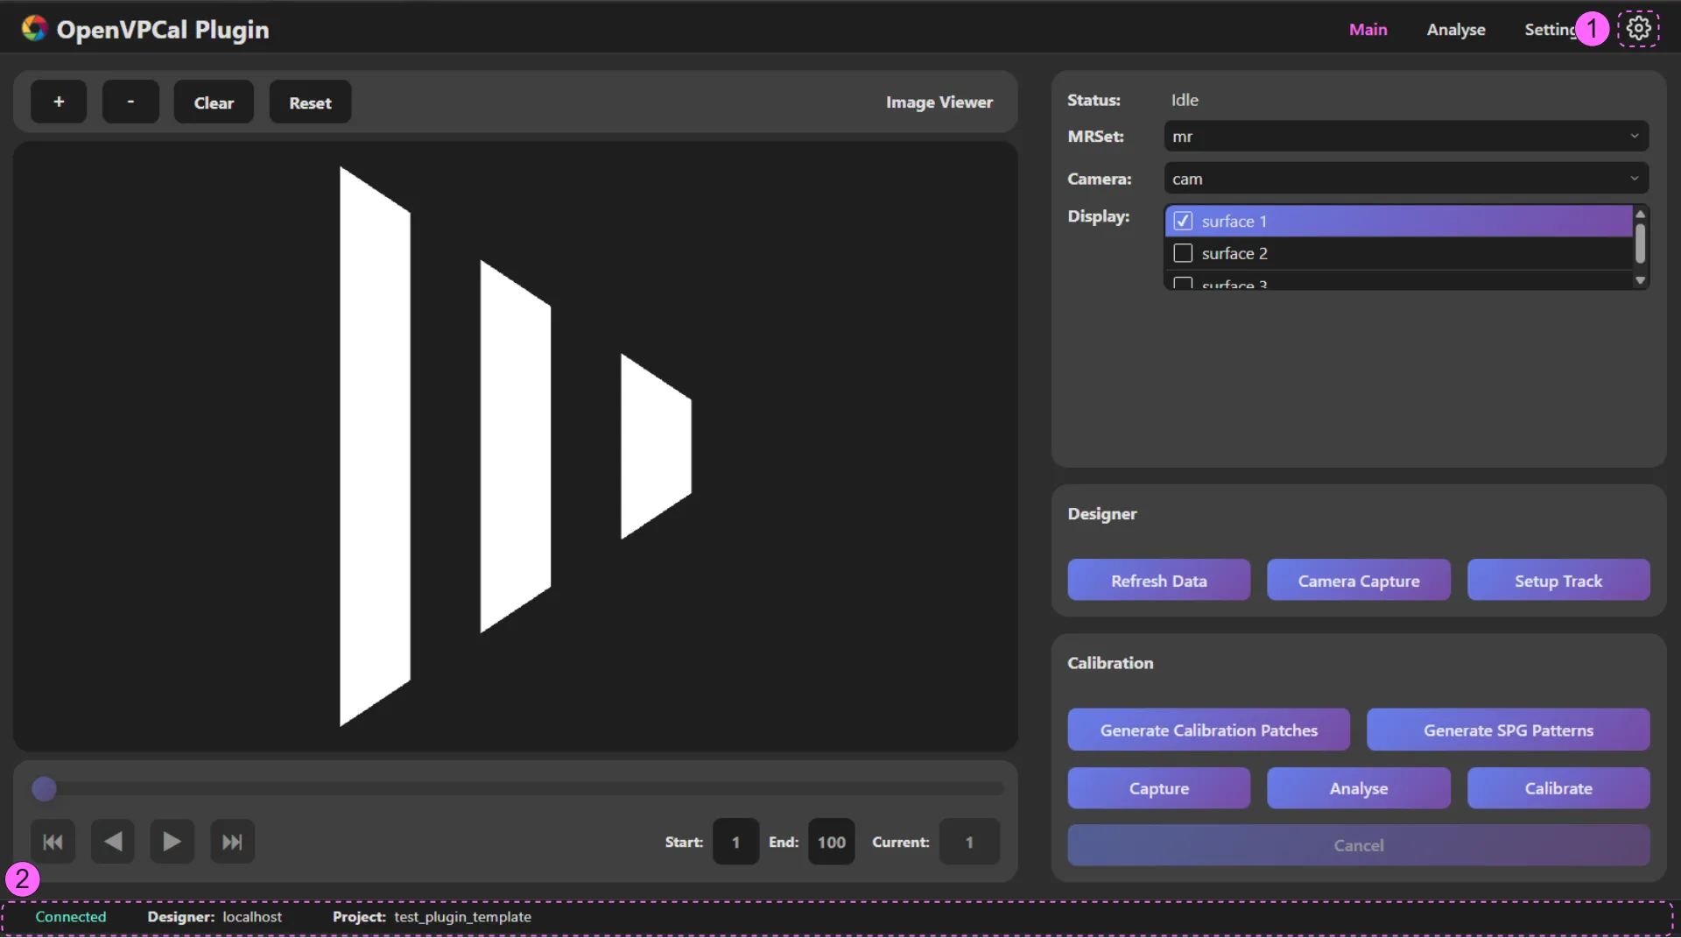Viewport: 1681px width, 938px height.
Task: Zoom out with the minus button
Action: click(130, 102)
